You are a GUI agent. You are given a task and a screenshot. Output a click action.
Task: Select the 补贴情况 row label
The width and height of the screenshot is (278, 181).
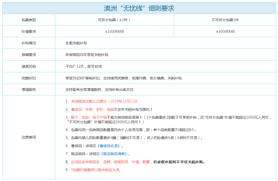[x=29, y=43]
